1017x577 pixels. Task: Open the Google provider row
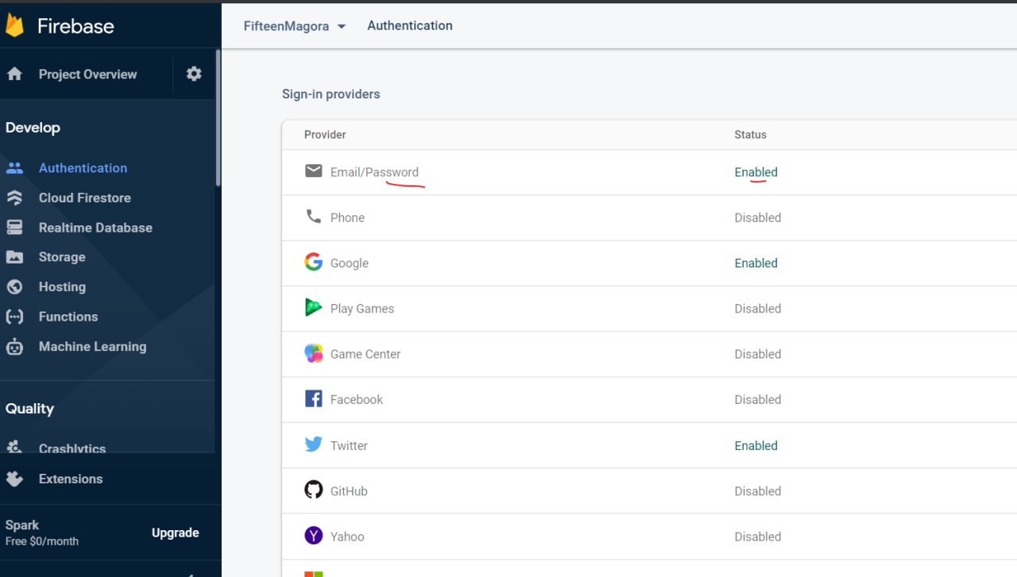pyautogui.click(x=650, y=263)
